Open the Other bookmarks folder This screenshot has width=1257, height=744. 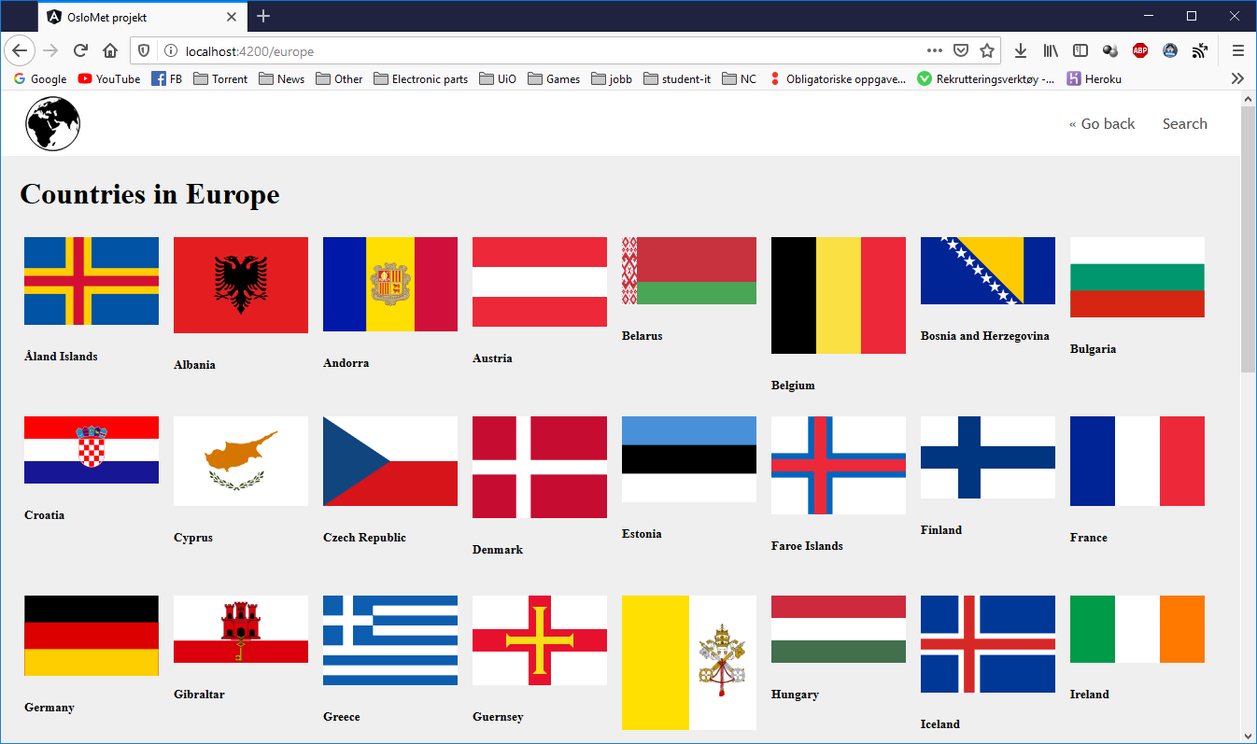click(x=339, y=78)
